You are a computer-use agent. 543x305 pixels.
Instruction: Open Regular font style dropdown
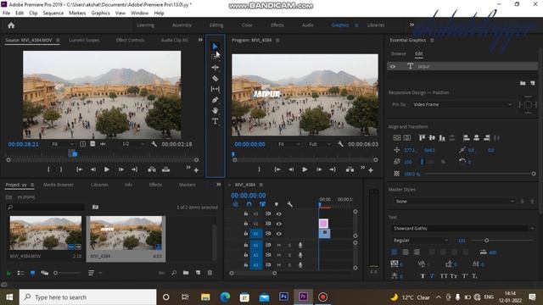tap(421, 241)
